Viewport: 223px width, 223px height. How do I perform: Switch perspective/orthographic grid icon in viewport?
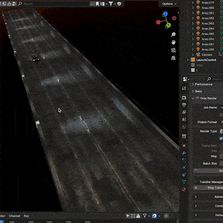[173, 58]
